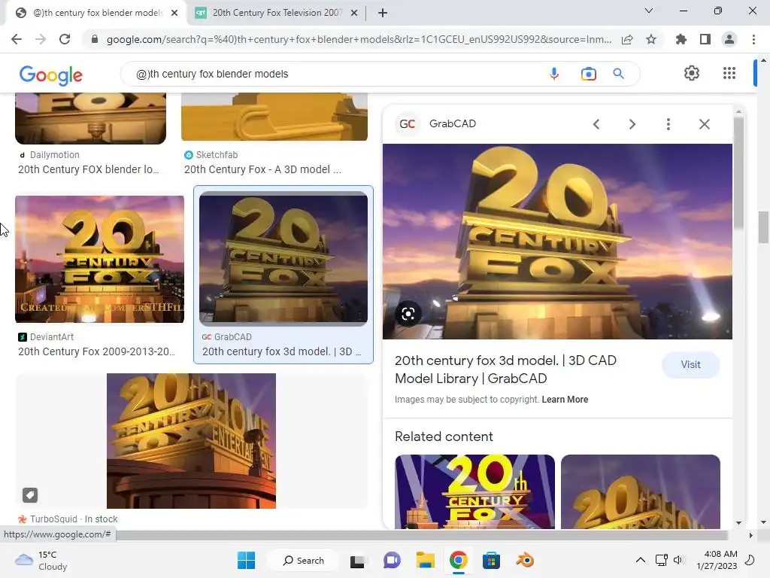Expand the tab search dropdown chevron
Viewport: 770px width, 578px height.
click(649, 11)
